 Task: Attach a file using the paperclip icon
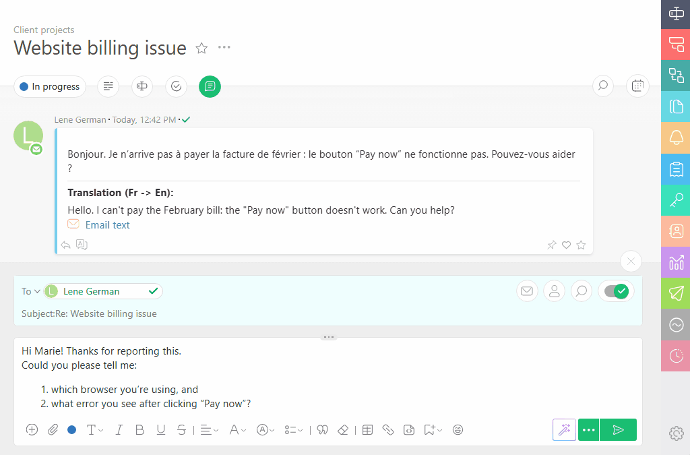[x=53, y=429]
